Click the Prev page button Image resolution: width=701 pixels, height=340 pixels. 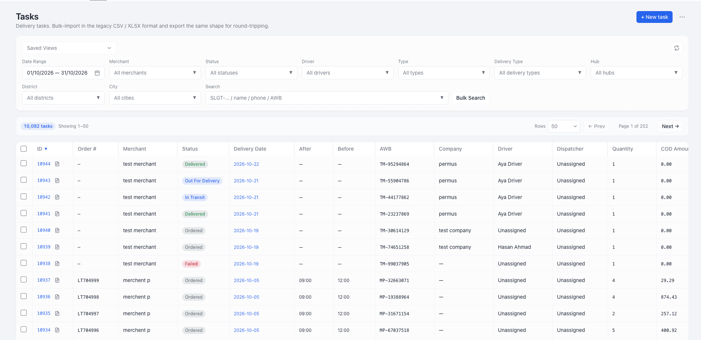[597, 126]
